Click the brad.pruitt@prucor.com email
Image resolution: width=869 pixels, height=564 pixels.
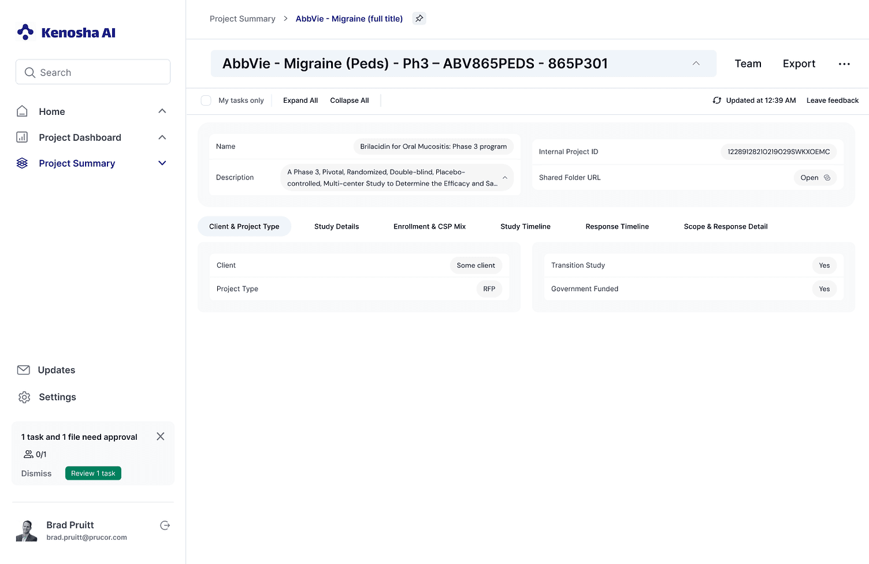click(x=87, y=537)
